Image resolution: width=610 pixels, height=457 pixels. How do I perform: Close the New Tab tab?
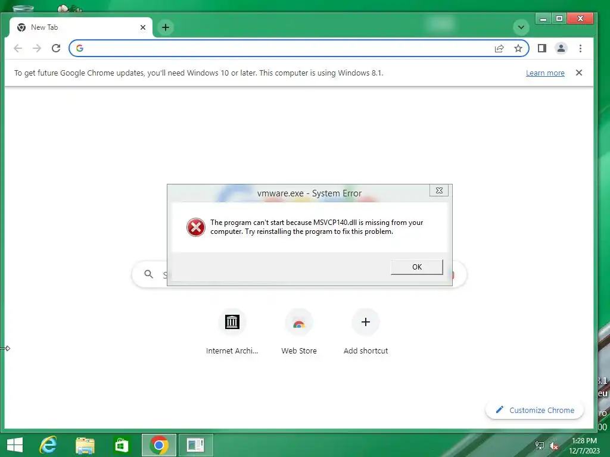[x=143, y=27]
